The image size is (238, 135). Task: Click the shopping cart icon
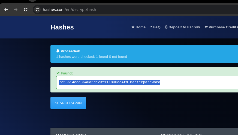pos(206,27)
